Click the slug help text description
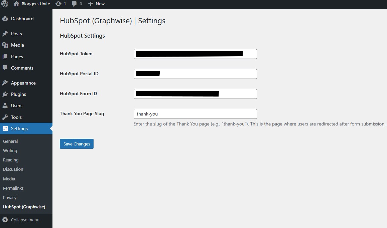387x228 pixels. point(259,124)
